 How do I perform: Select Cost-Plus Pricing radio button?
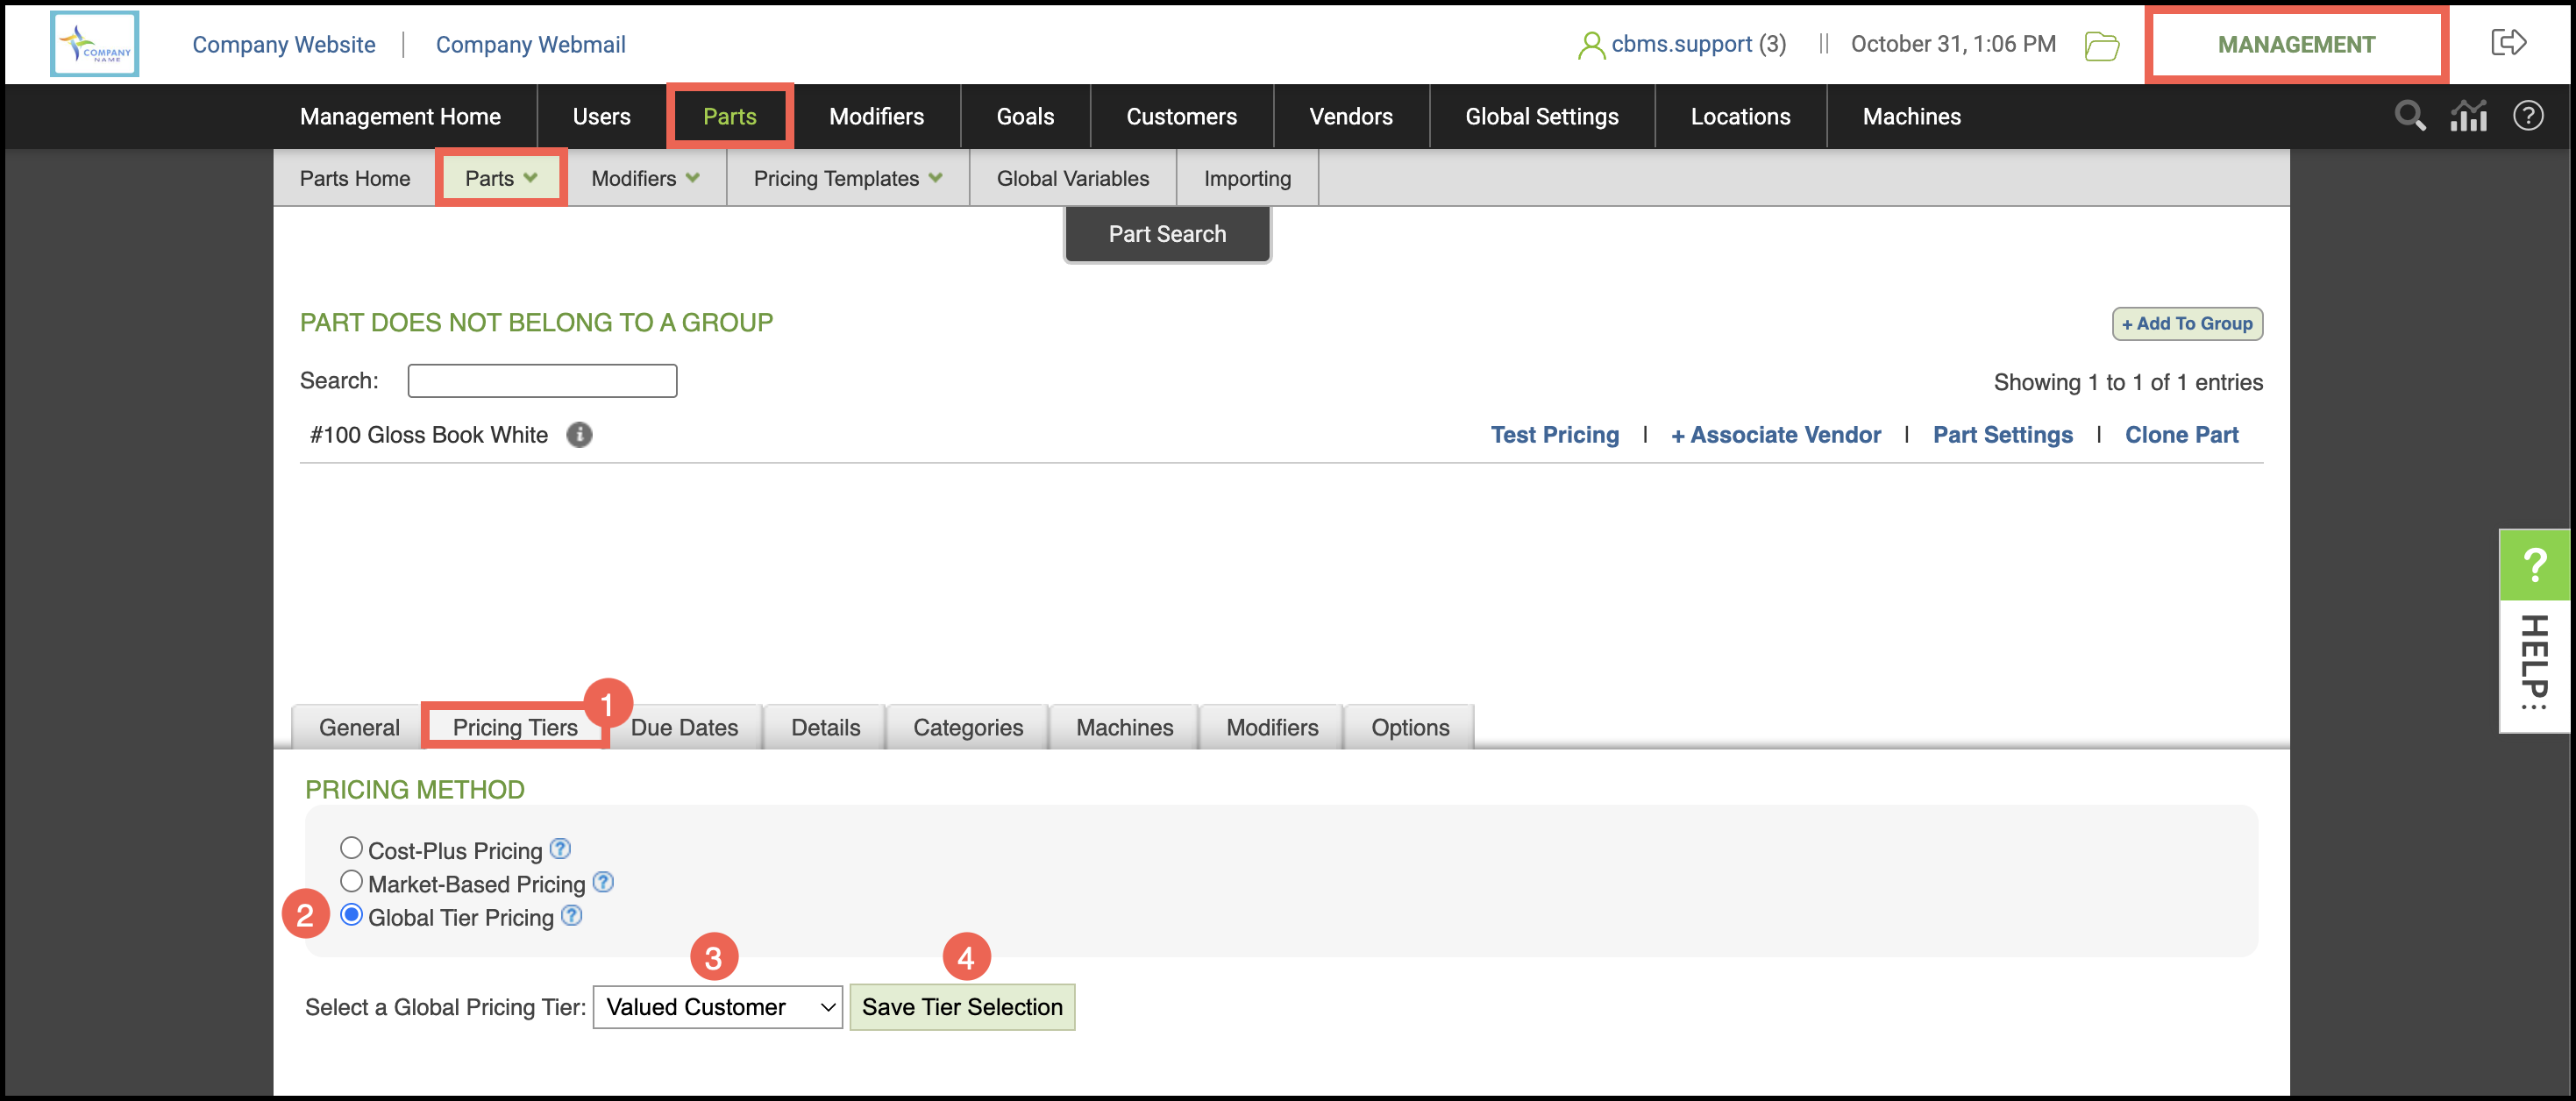point(351,848)
